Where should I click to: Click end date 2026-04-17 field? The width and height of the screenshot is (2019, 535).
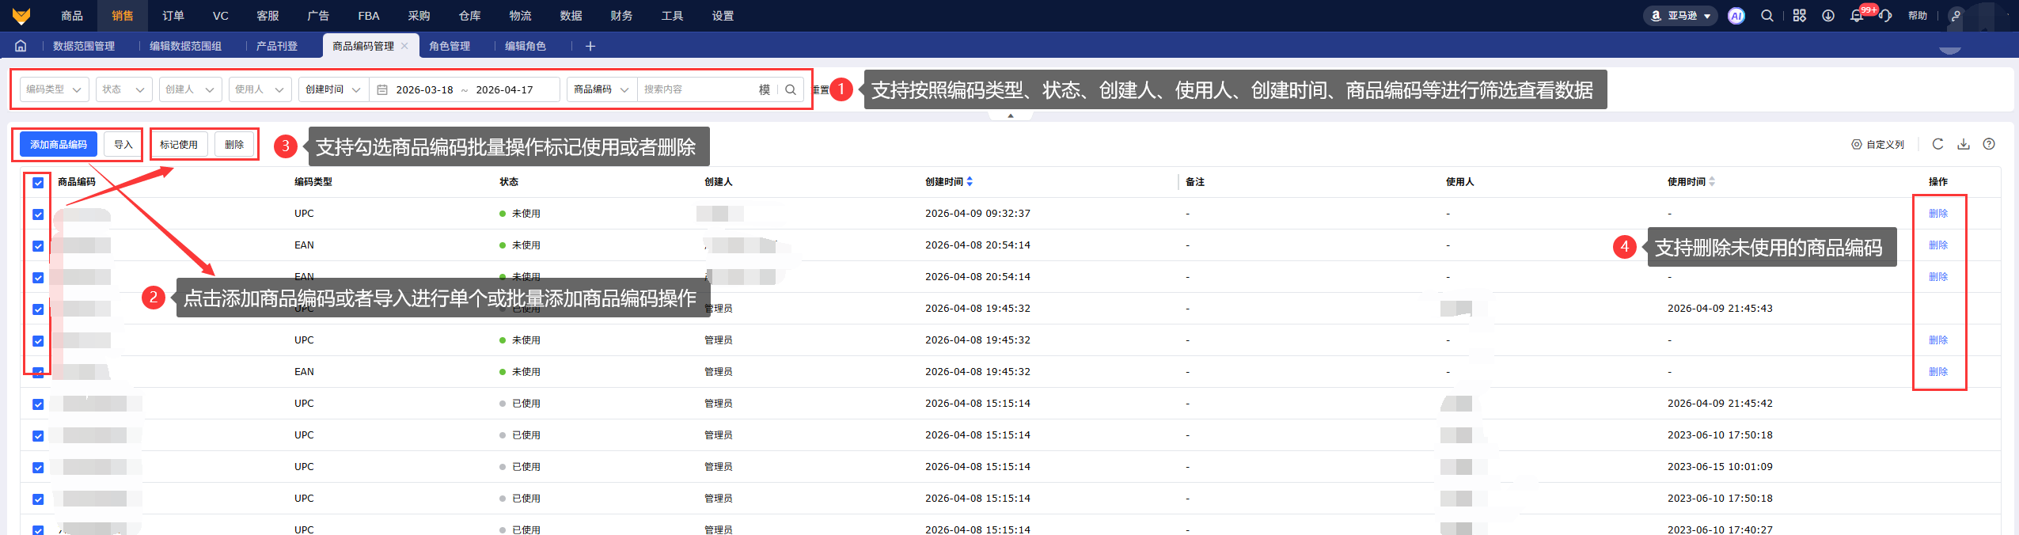pyautogui.click(x=504, y=89)
